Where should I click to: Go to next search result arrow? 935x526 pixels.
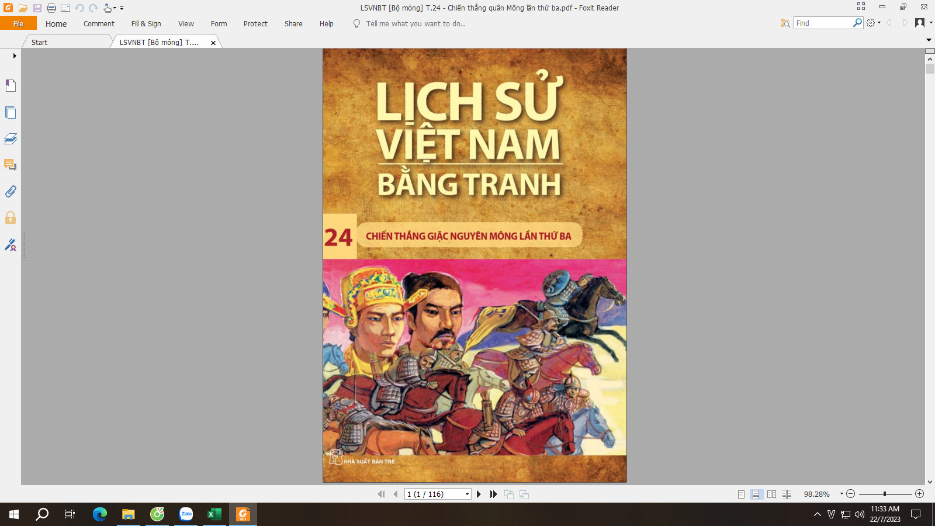pos(905,23)
